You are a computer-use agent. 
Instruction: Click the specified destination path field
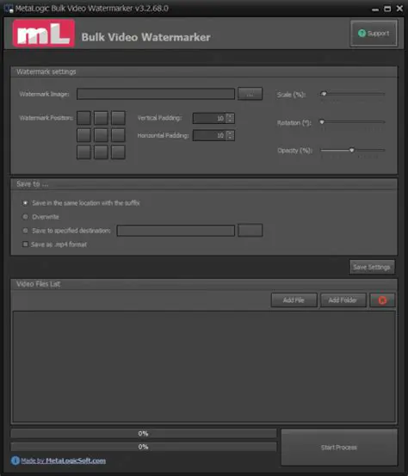[176, 231]
